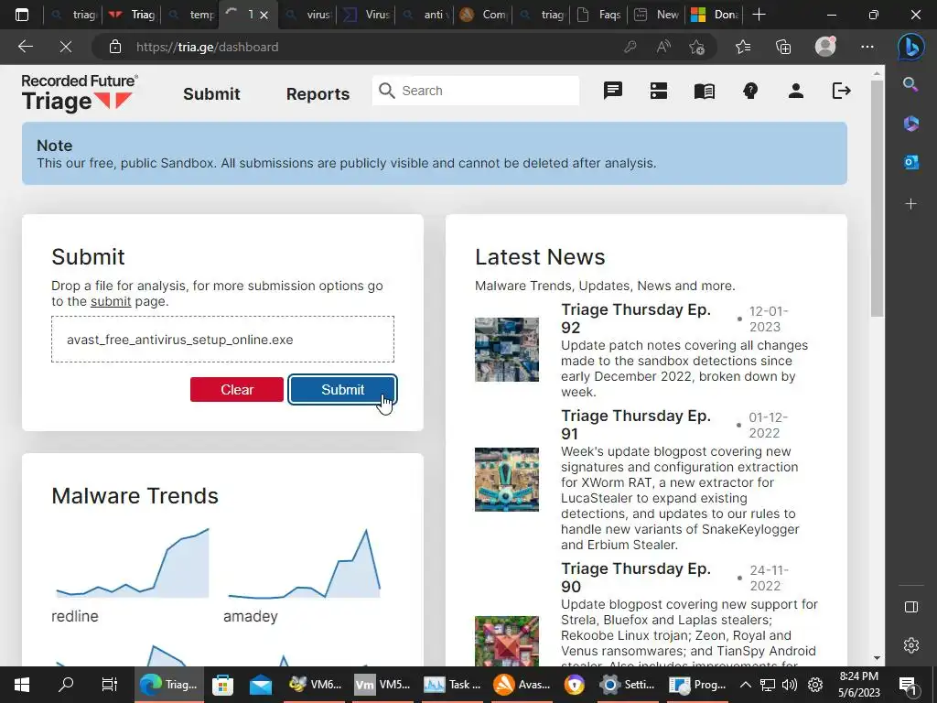Open the Outlook icon in Edge sidebar
937x703 pixels.
pos(910,161)
